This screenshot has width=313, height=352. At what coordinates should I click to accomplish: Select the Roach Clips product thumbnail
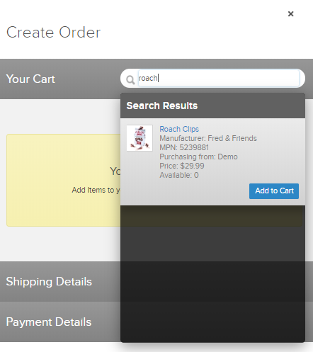coord(140,138)
